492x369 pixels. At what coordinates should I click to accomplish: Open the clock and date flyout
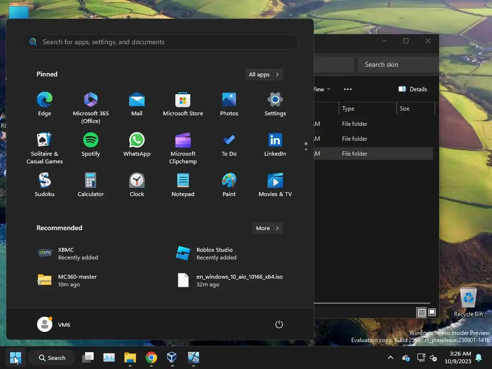tap(457, 357)
